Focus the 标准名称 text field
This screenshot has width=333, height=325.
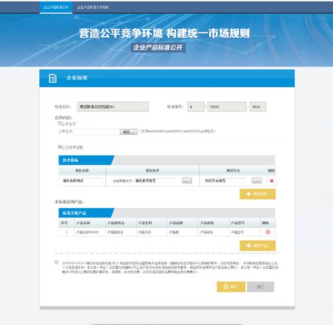pos(113,106)
